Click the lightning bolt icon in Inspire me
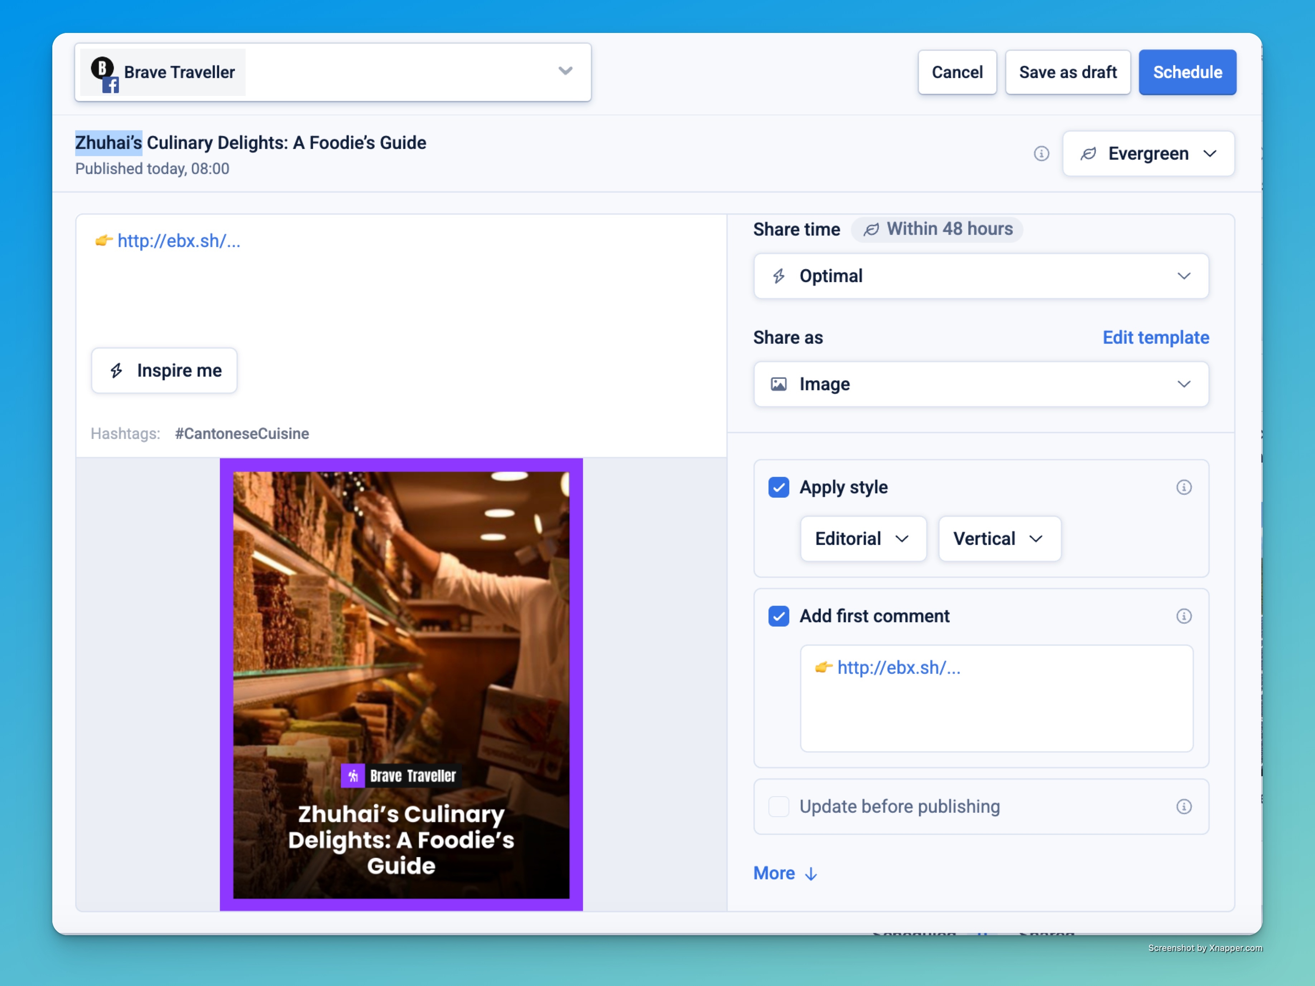The width and height of the screenshot is (1315, 986). tap(117, 371)
